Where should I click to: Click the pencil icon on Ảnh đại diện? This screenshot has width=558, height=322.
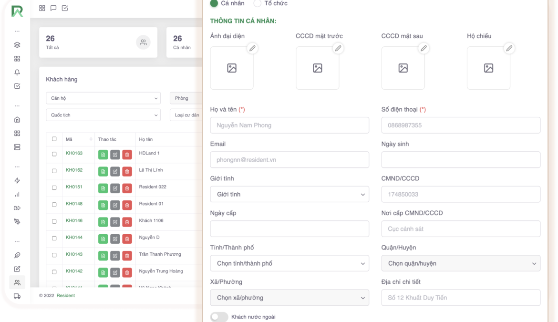pos(252,48)
